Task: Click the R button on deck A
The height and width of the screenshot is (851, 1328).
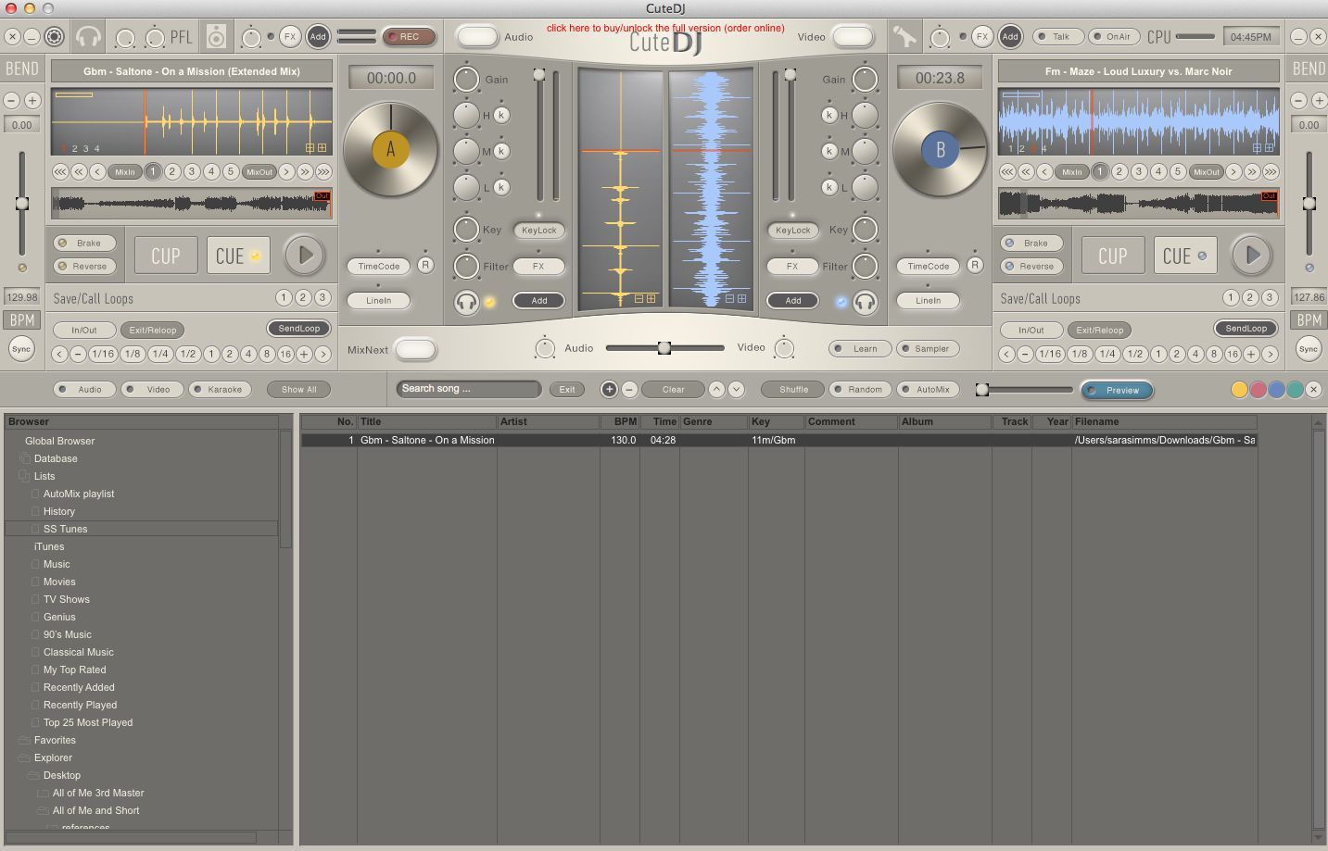Action: coord(425,265)
